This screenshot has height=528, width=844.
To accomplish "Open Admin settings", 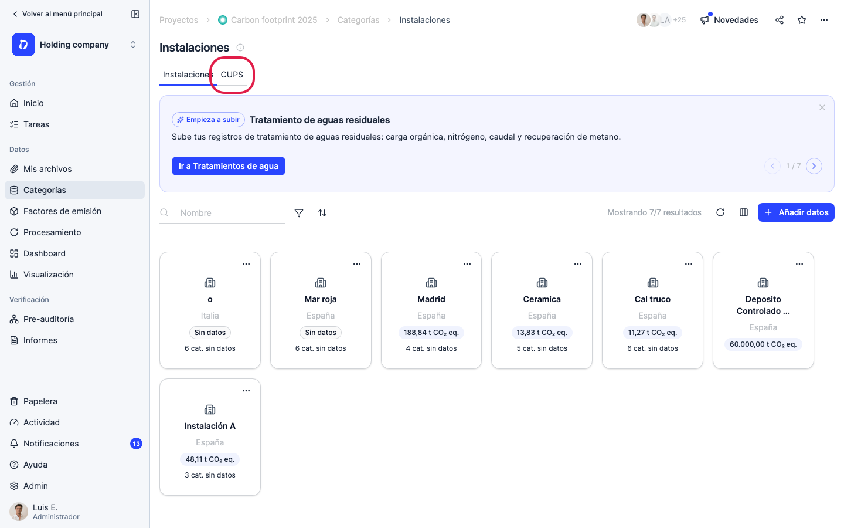I will pos(74,486).
